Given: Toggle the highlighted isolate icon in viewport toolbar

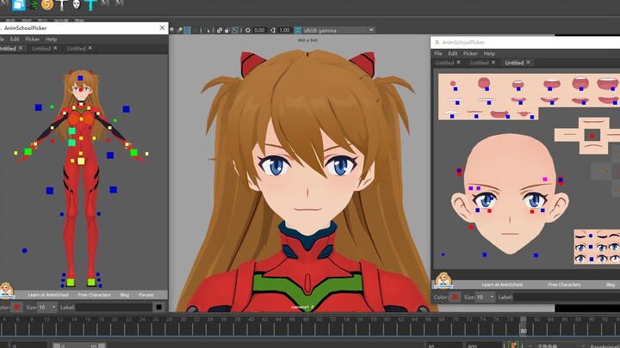Looking at the screenshot, I should [187, 30].
